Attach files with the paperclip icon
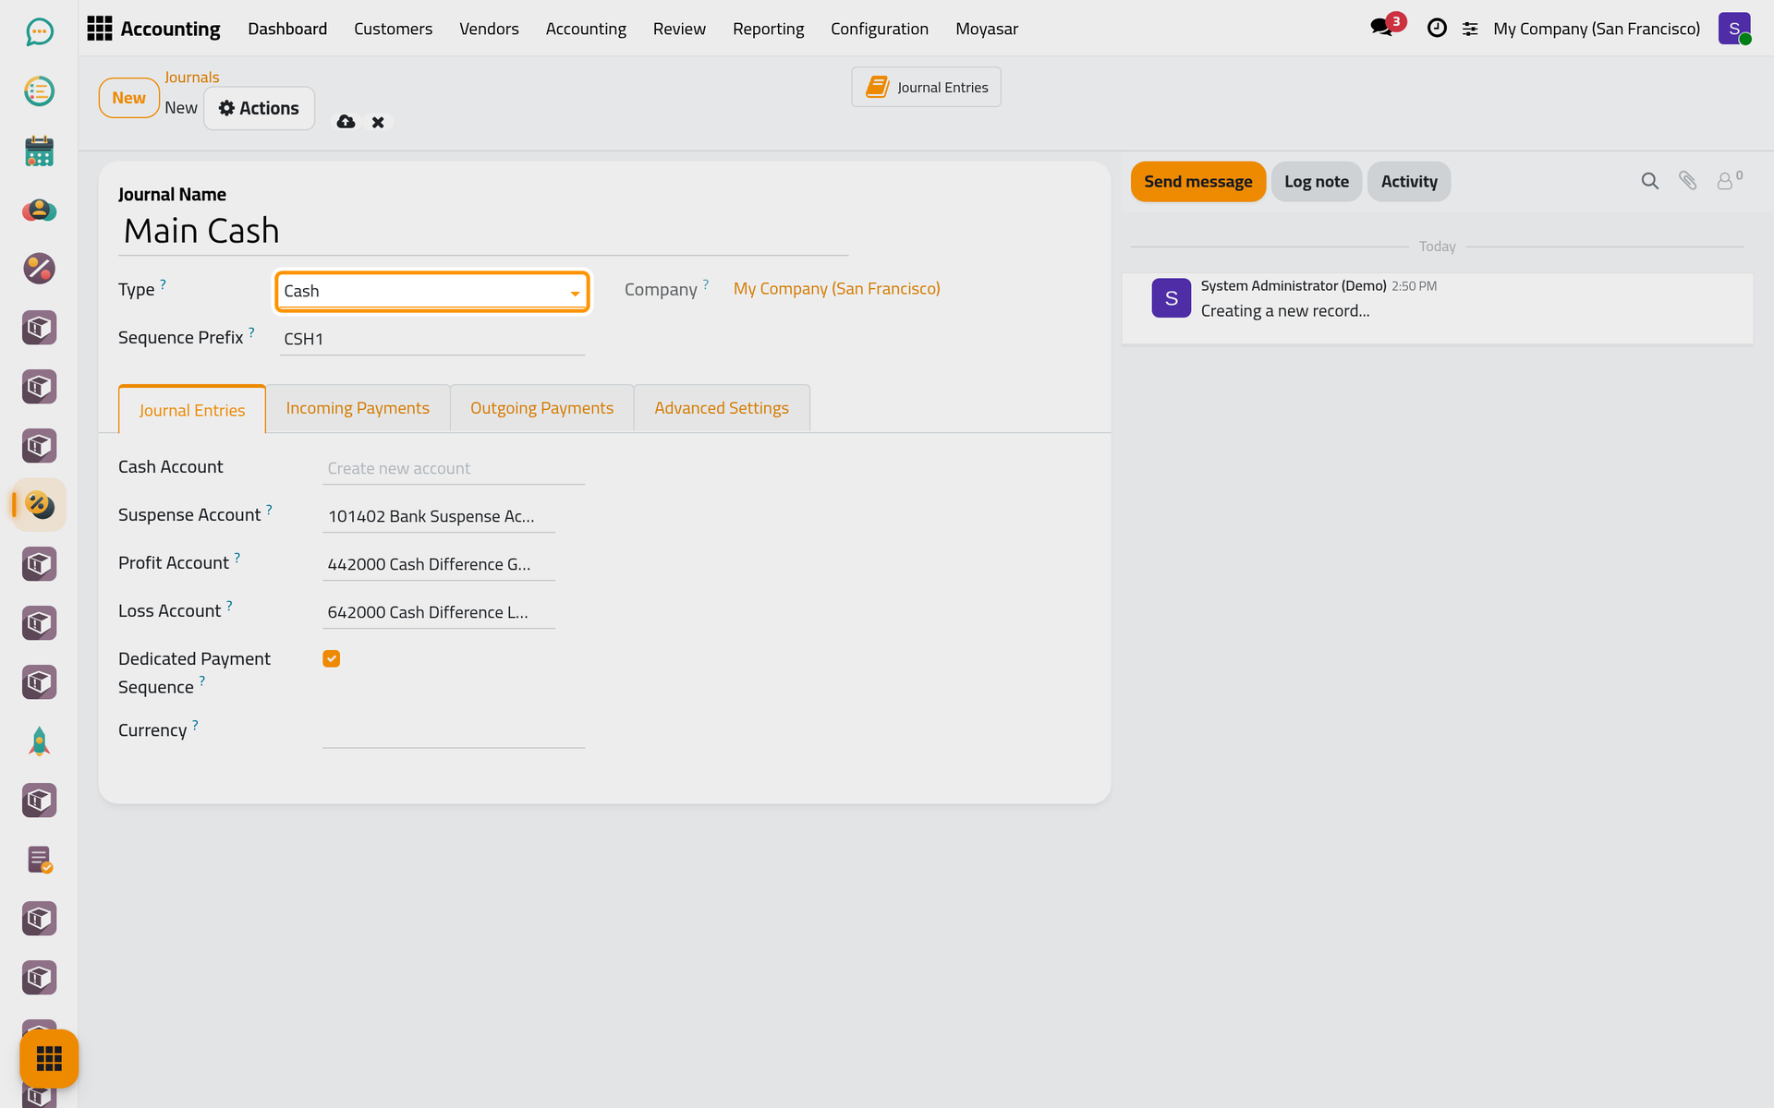Screen dimensions: 1774x1108 point(1687,181)
